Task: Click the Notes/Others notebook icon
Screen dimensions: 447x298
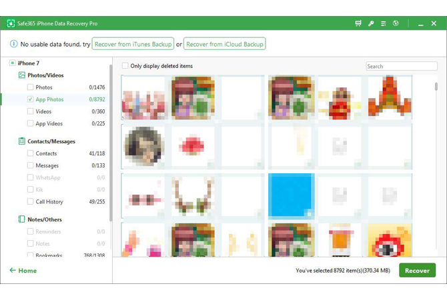Action: click(x=22, y=219)
